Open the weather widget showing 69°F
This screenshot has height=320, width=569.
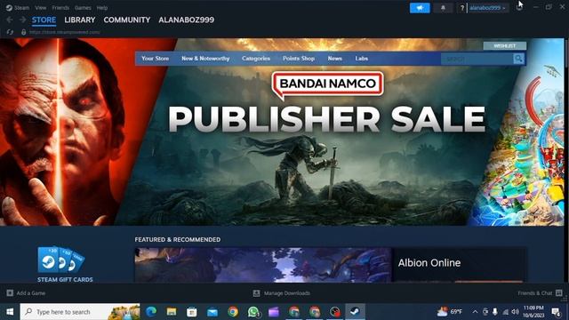[450, 311]
